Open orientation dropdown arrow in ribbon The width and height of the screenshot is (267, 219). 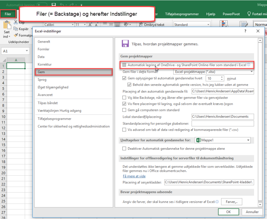[130, 25]
